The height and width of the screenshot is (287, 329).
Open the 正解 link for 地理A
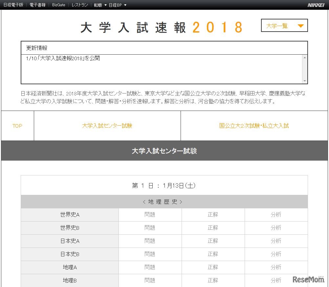click(x=213, y=267)
